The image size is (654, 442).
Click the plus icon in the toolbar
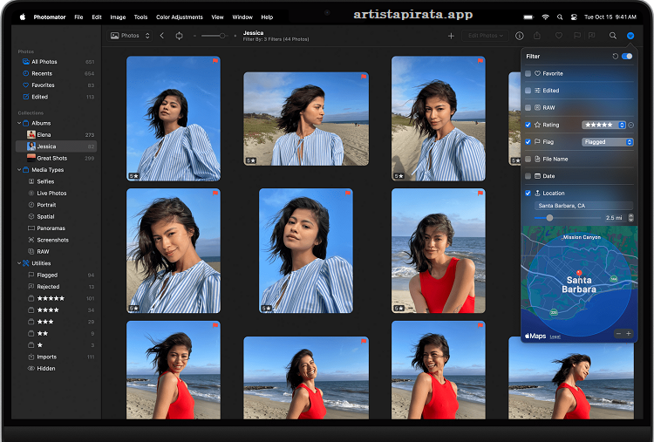click(x=451, y=36)
